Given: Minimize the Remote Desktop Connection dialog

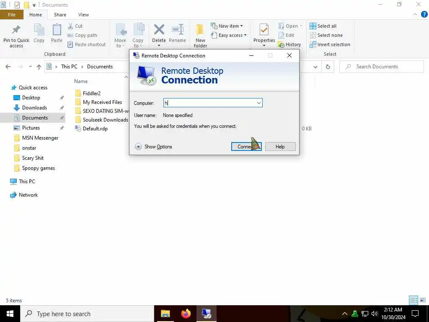Looking at the screenshot, I should (251, 56).
